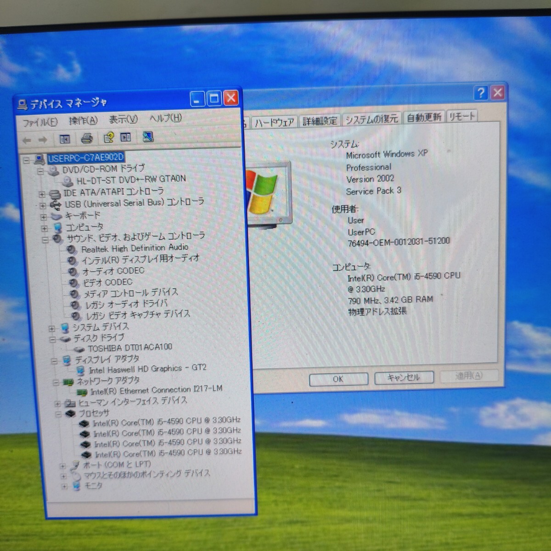Collapse the USERPC-C7AE902D root node
This screenshot has width=551, height=551.
point(26,160)
